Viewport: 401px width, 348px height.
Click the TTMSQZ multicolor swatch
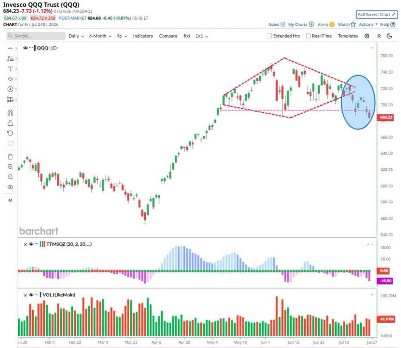(42, 244)
